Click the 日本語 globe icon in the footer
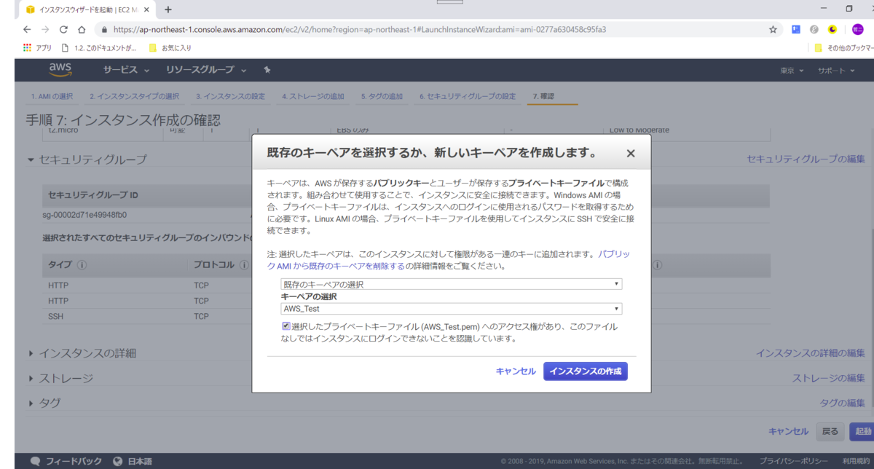Screen dimensions: 874x469 (118, 460)
